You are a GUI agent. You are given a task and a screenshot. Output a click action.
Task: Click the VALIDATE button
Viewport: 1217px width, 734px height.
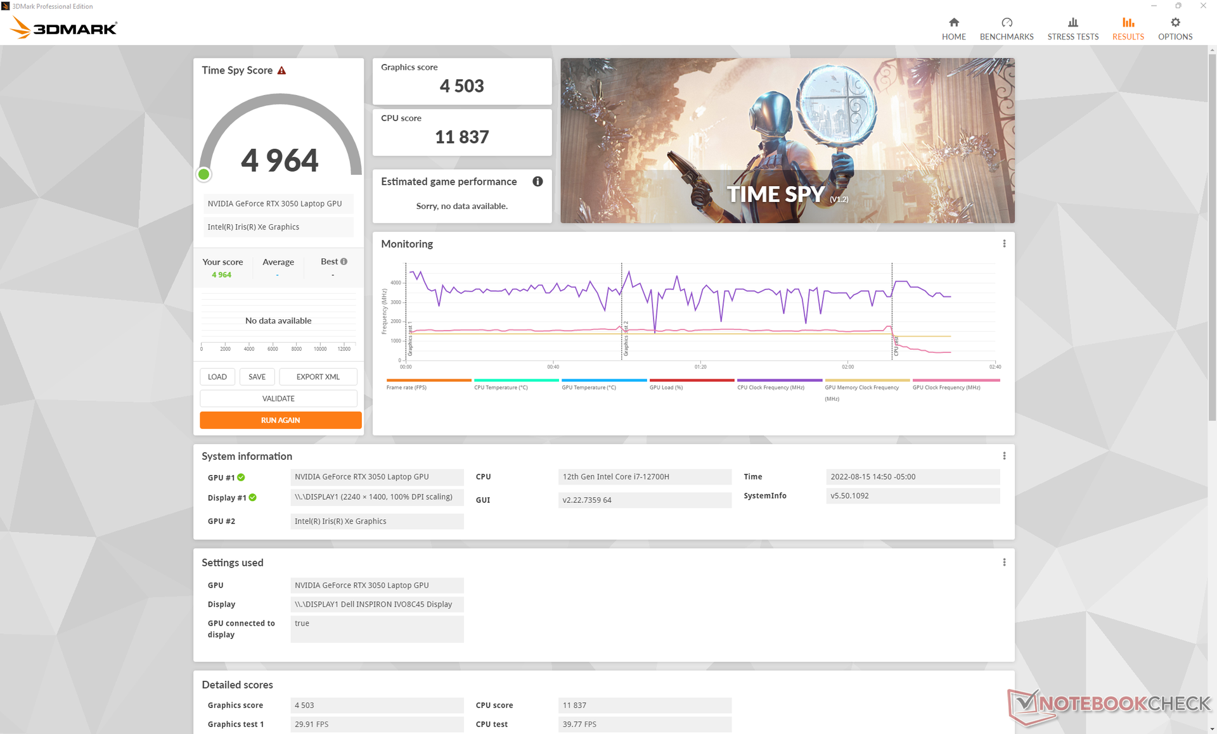click(x=278, y=398)
